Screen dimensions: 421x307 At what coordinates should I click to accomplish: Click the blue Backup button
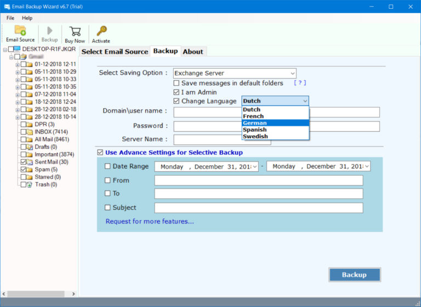pyautogui.click(x=355, y=275)
